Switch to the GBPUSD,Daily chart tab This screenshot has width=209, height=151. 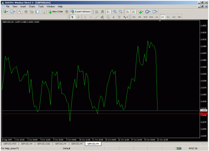click(43, 144)
